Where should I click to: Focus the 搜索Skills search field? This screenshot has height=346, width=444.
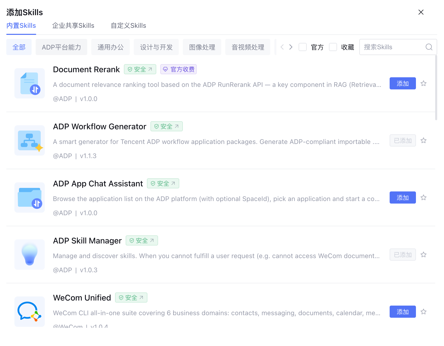(x=398, y=47)
